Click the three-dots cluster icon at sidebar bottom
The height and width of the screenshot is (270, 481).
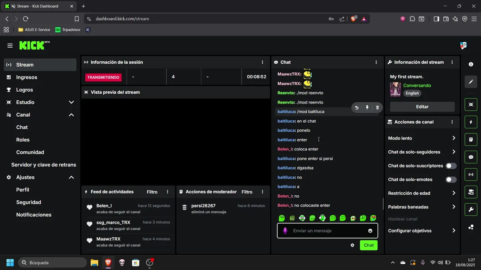(x=471, y=227)
